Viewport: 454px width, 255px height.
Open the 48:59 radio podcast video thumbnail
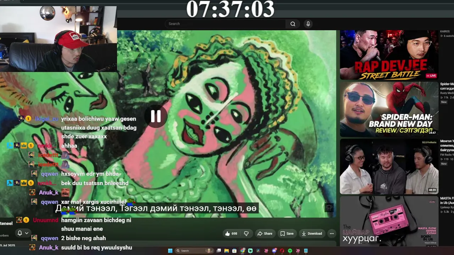tap(389, 166)
